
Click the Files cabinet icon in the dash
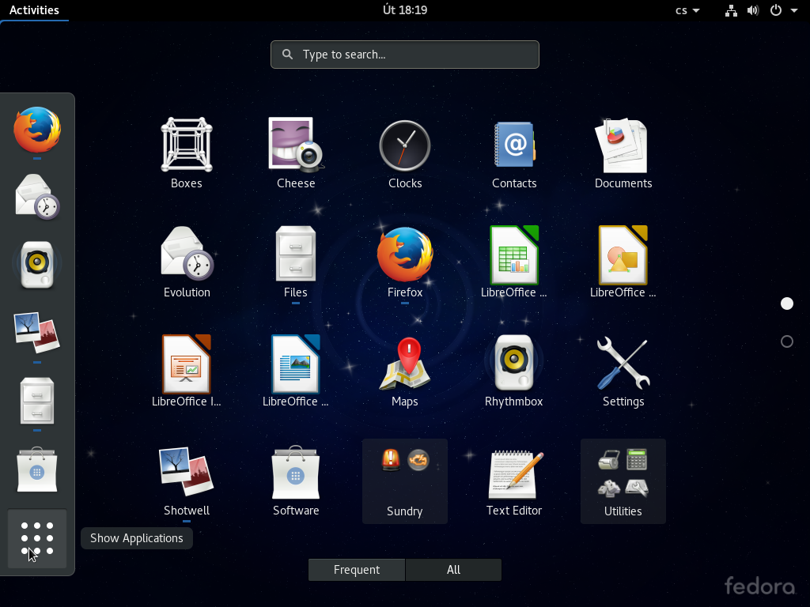[x=37, y=401]
